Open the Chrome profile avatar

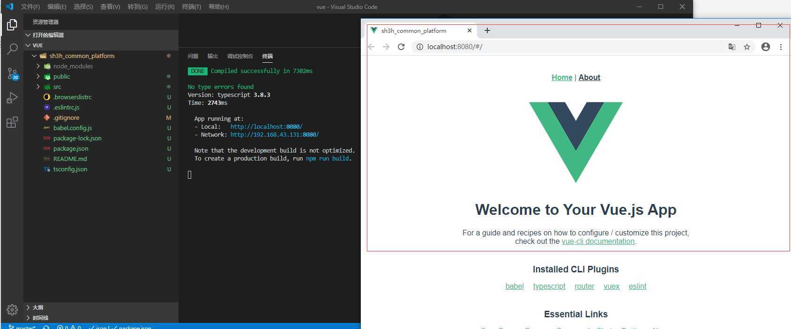click(766, 47)
